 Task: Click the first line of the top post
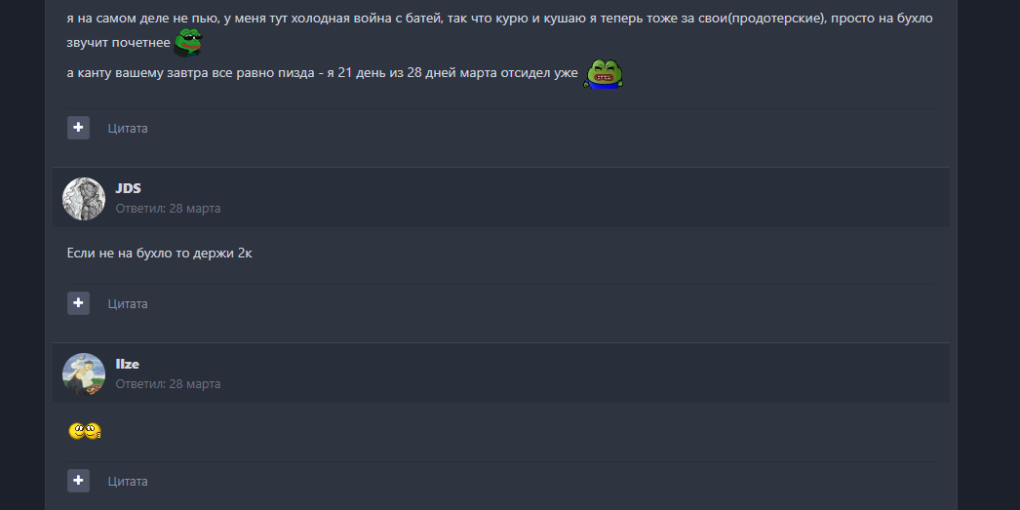499,19
